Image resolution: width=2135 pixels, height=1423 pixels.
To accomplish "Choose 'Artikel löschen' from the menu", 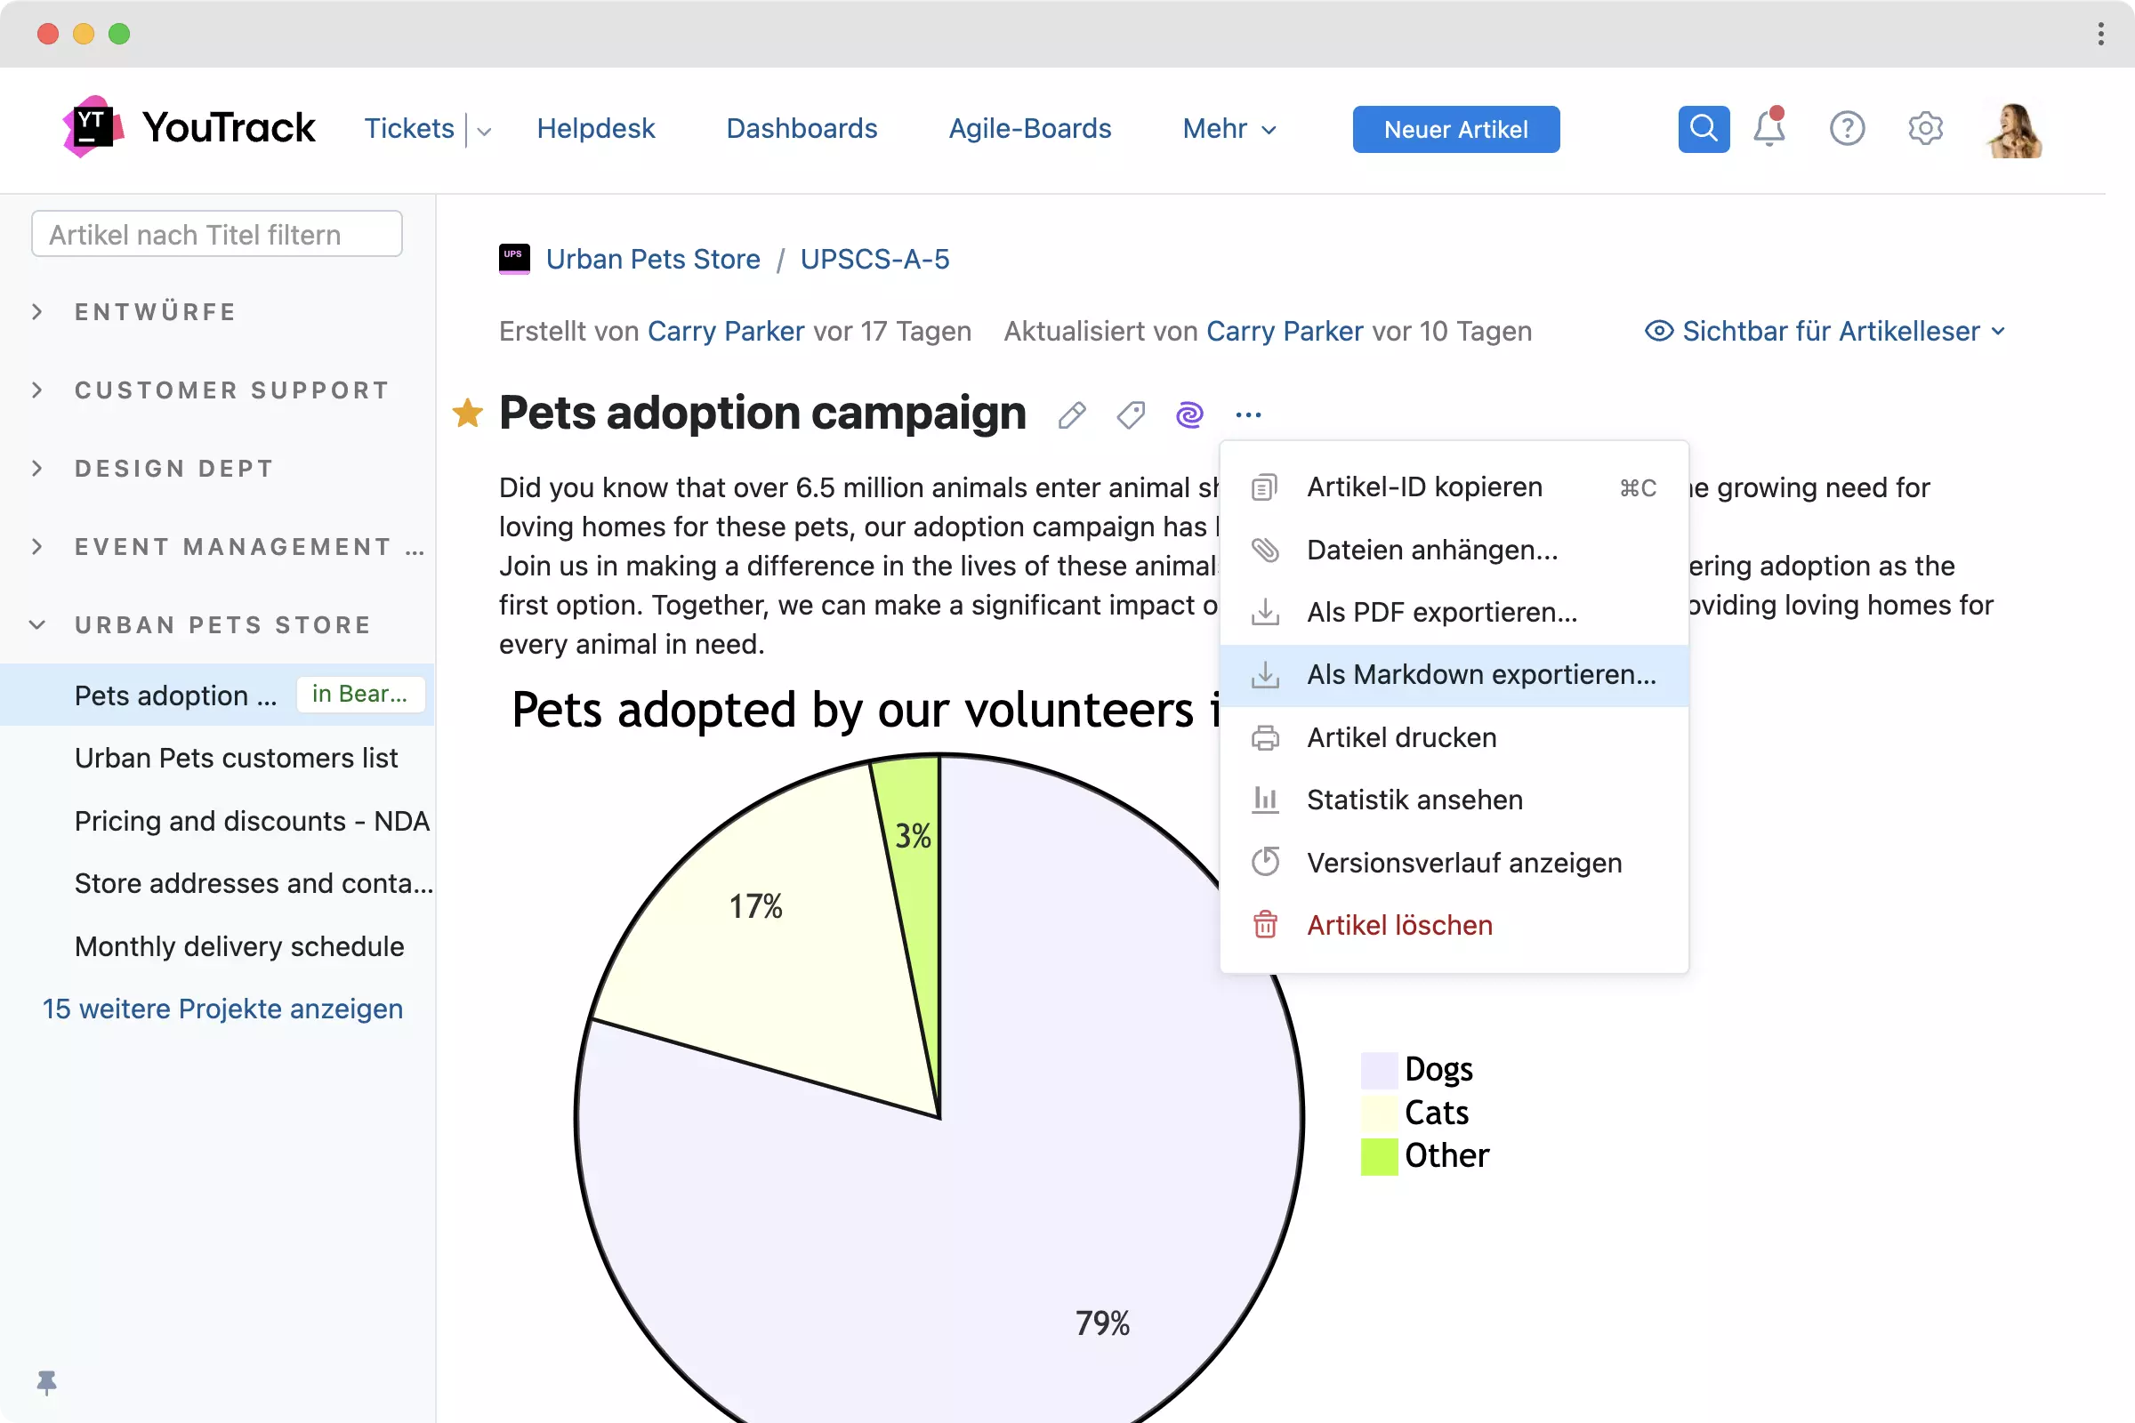I will pos(1398,925).
